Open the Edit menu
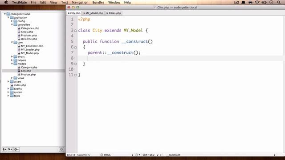The image size is (285, 160). coord(43,2)
